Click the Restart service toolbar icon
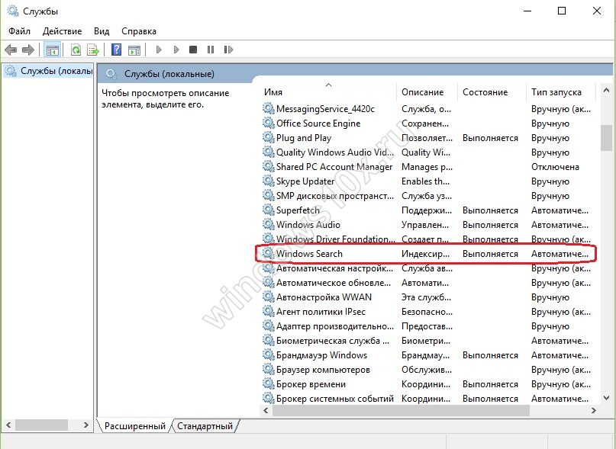Image resolution: width=616 pixels, height=449 pixels. point(227,50)
